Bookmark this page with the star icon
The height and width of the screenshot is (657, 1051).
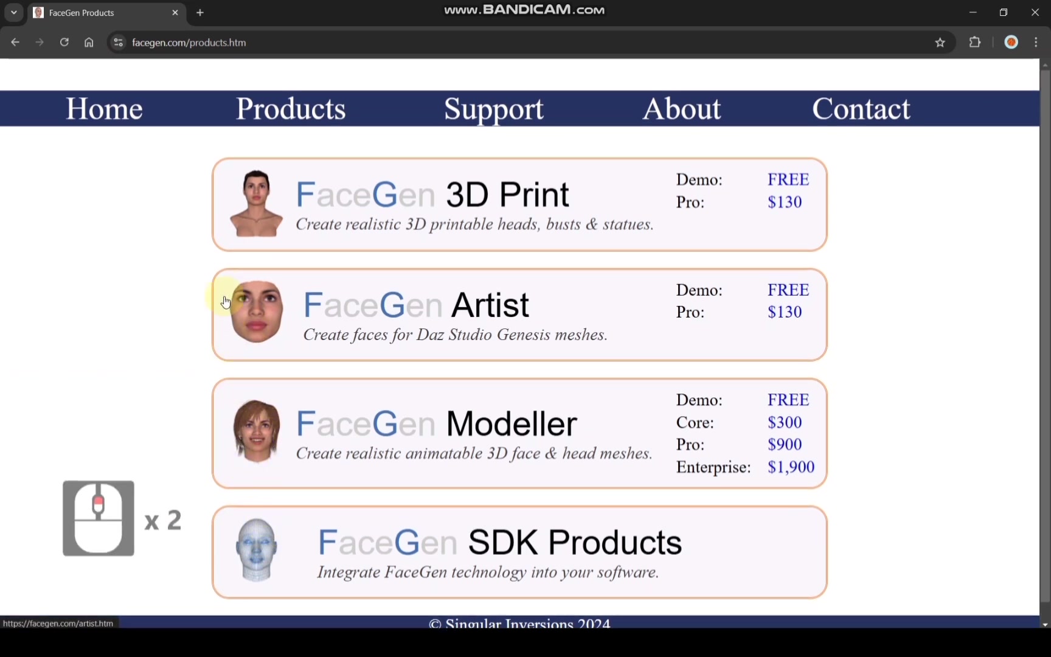click(x=940, y=43)
